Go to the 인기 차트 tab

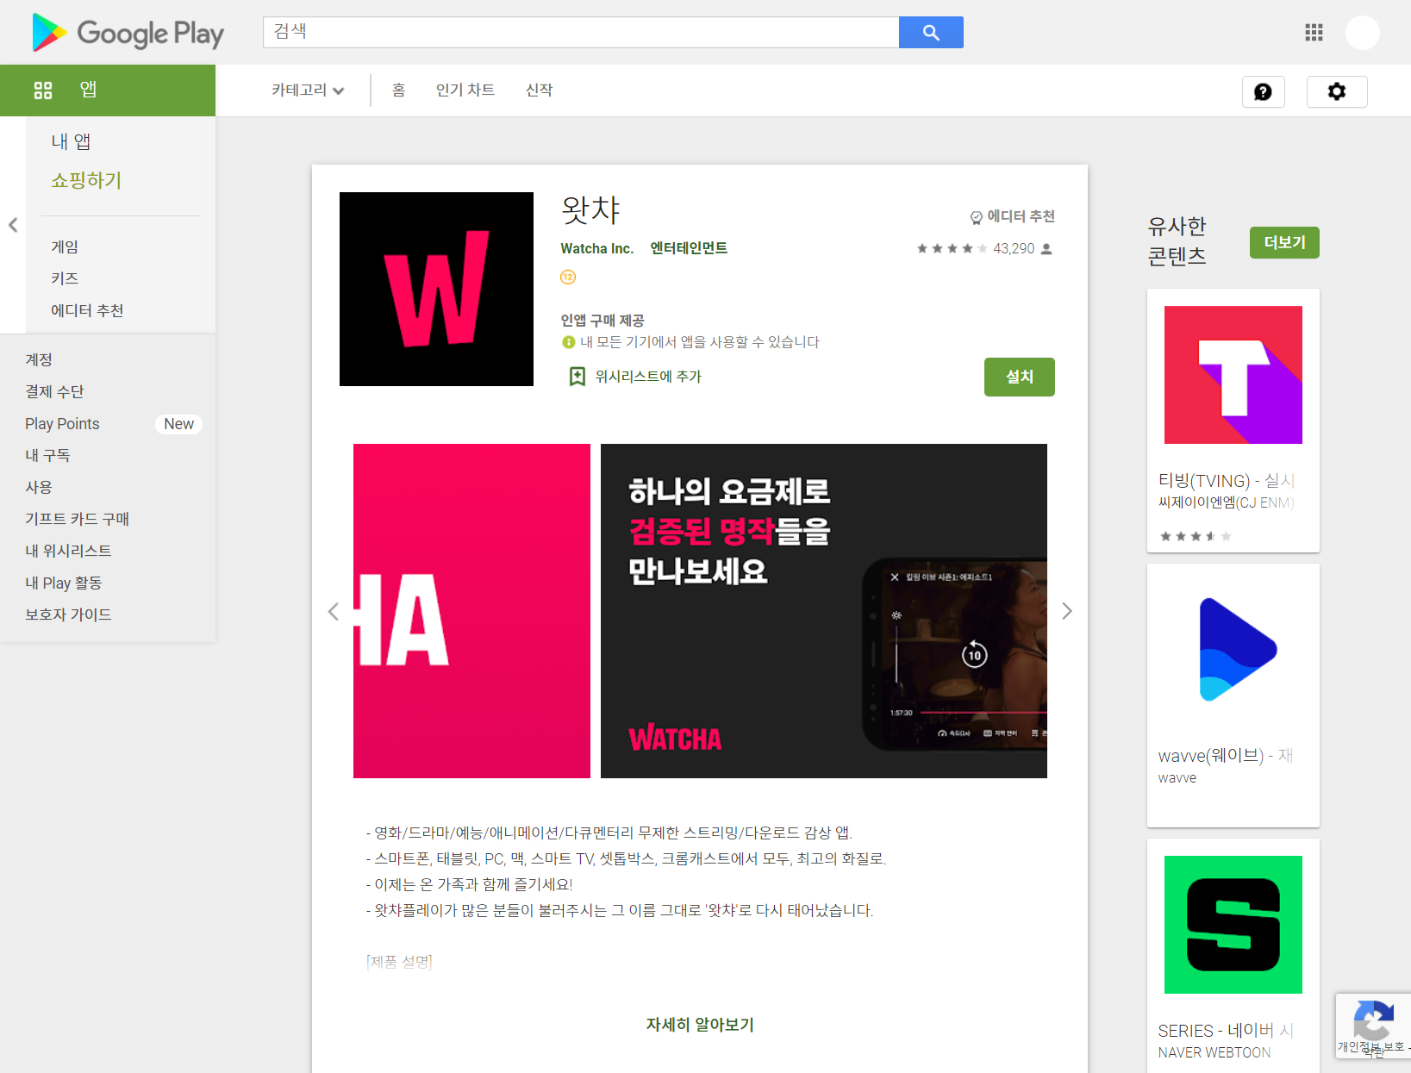coord(465,90)
